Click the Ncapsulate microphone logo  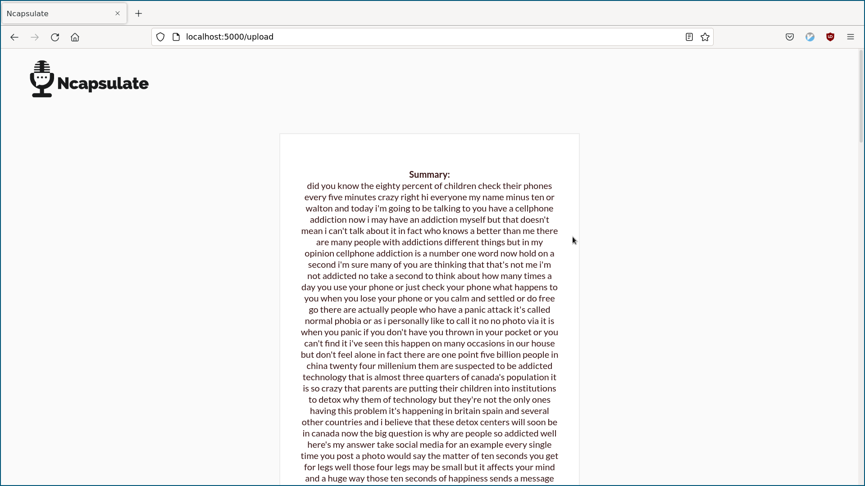click(42, 79)
